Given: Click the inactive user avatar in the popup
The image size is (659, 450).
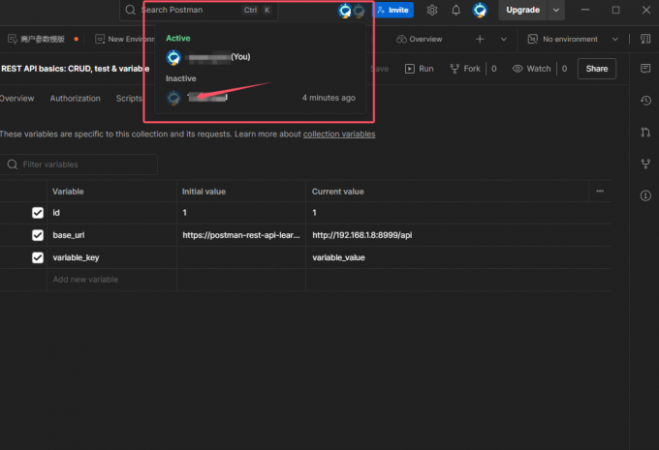Looking at the screenshot, I should (173, 98).
